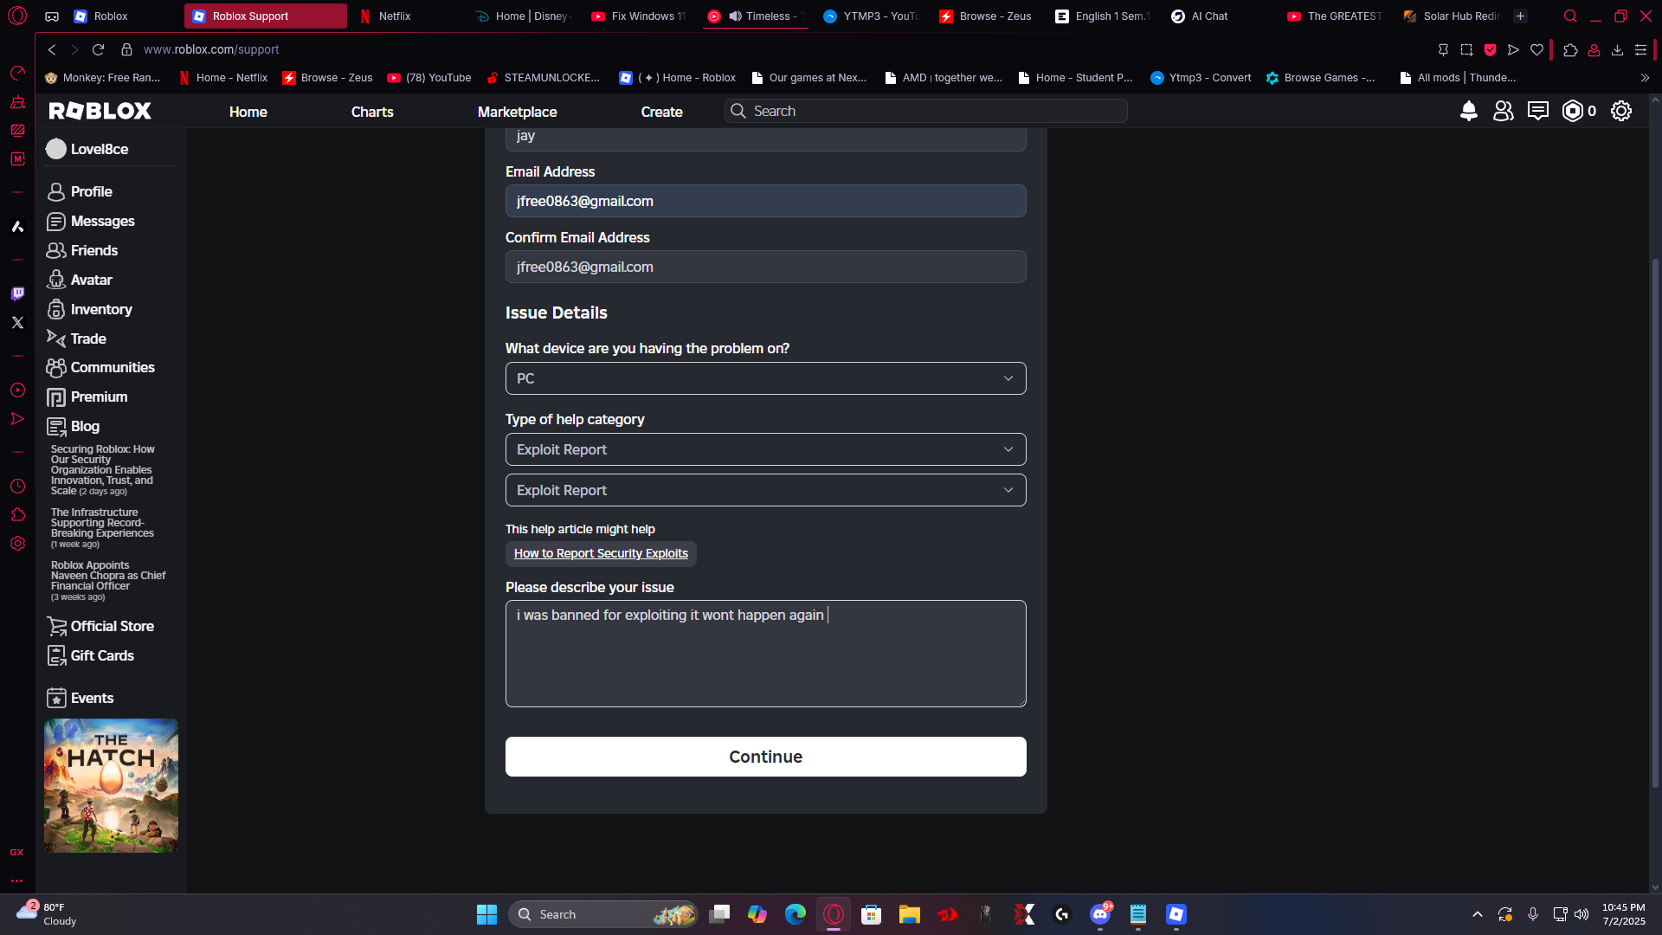This screenshot has width=1662, height=935.
Task: Open The Hatch event thumbnail
Action: 111,785
